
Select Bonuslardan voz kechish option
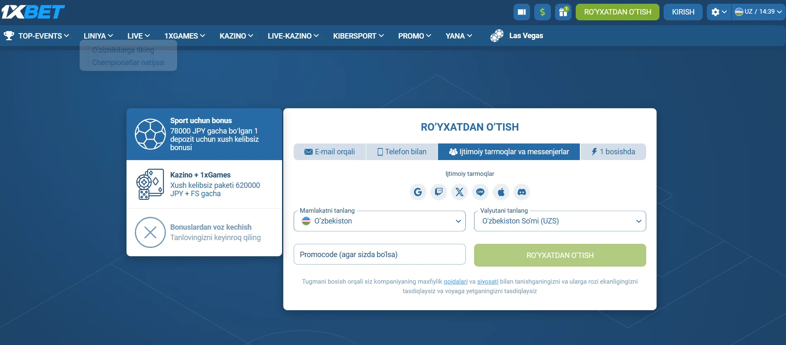coord(204,232)
